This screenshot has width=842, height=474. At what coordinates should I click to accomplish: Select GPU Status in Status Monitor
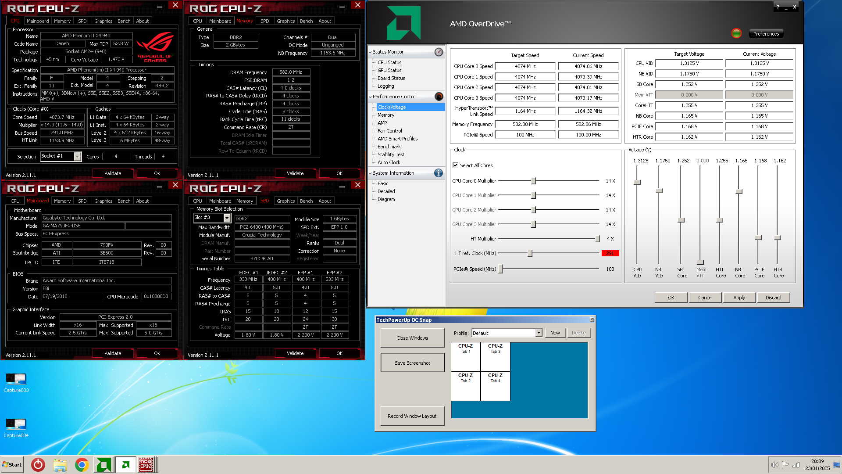coord(389,70)
